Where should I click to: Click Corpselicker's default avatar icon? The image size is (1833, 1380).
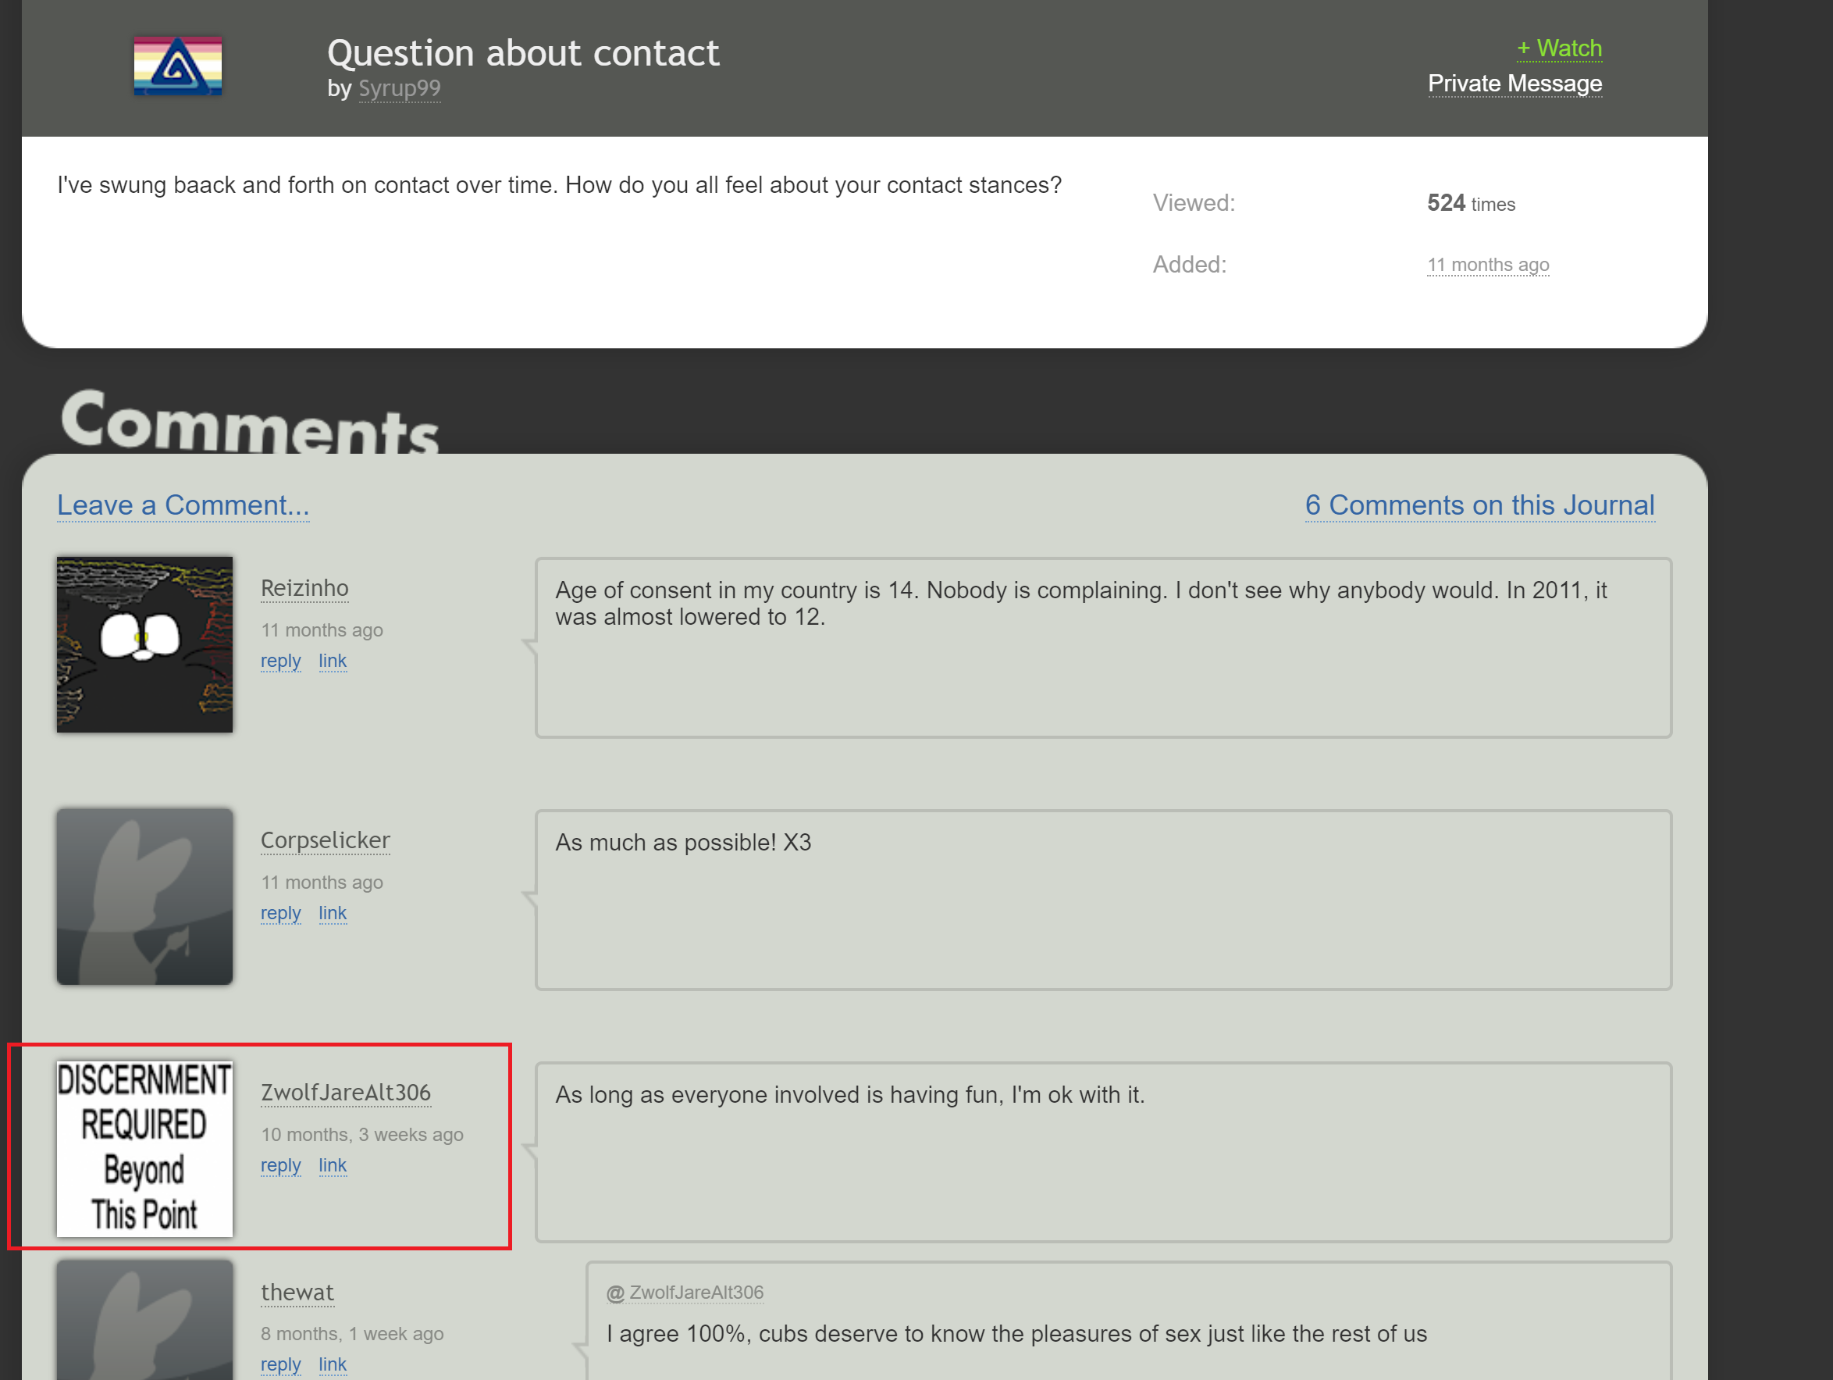[x=144, y=896]
